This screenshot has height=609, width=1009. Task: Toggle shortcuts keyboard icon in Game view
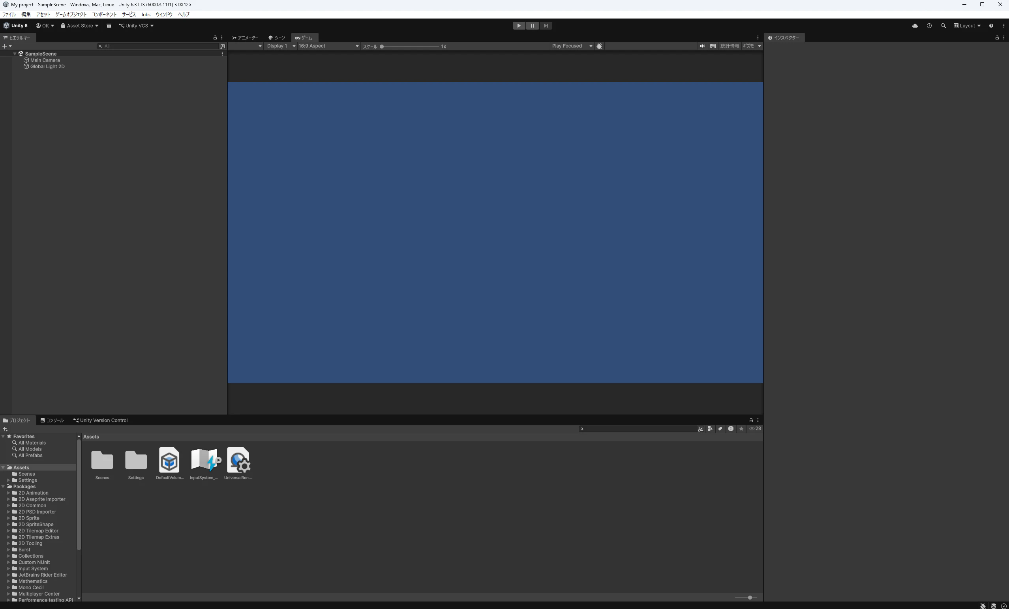pyautogui.click(x=713, y=46)
